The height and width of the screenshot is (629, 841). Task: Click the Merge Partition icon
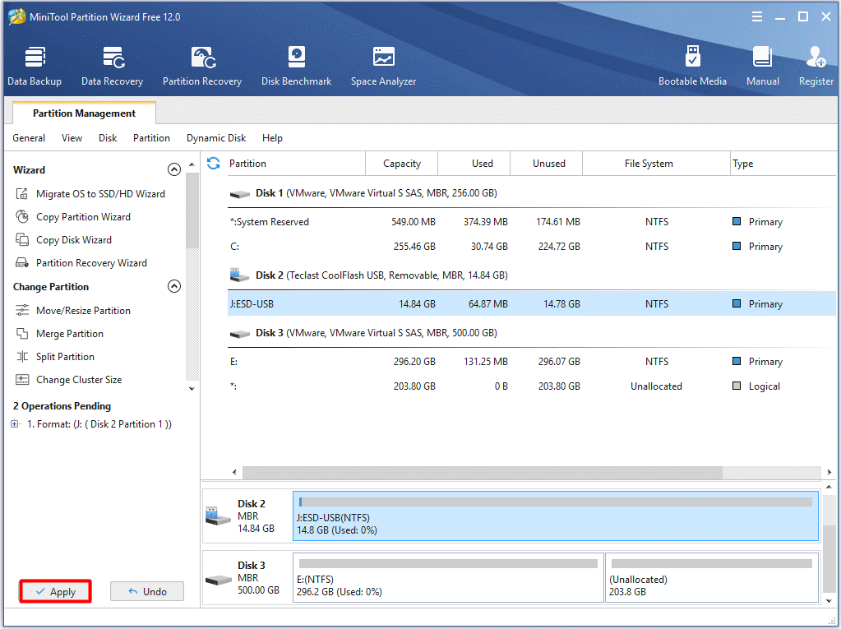click(x=22, y=334)
